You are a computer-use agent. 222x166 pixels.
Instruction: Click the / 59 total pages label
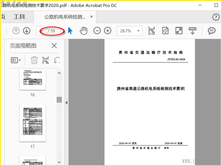click(51, 31)
